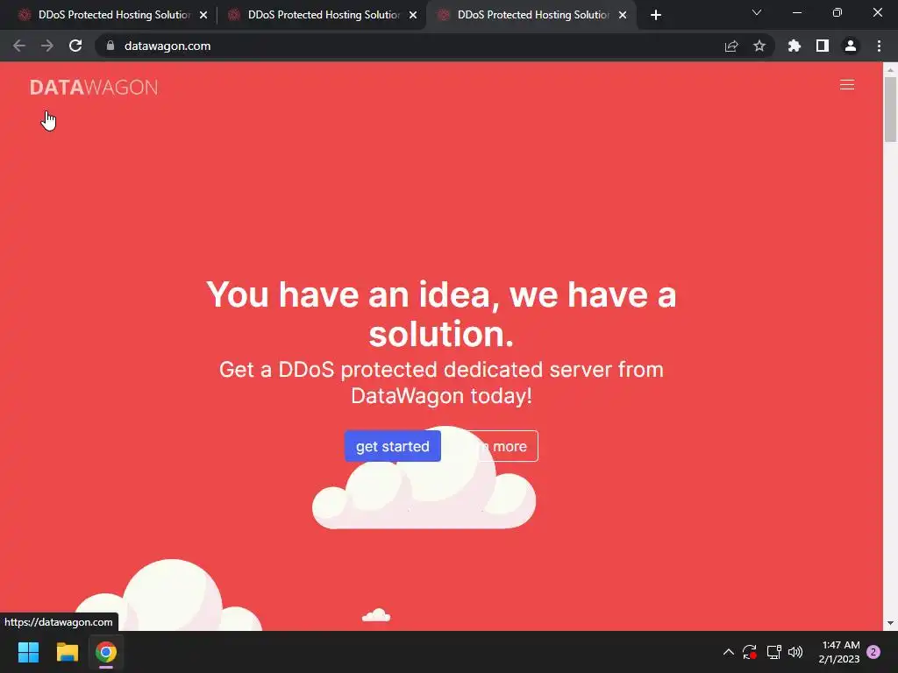Screen dimensions: 898x673
Task: Click the scrollbar down arrow
Action: (x=890, y=623)
